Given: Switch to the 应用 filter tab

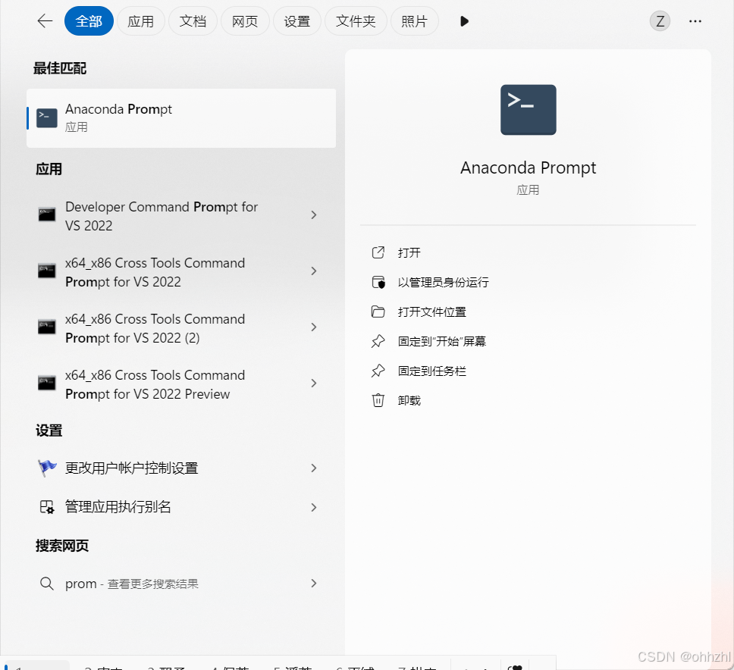Looking at the screenshot, I should [140, 21].
